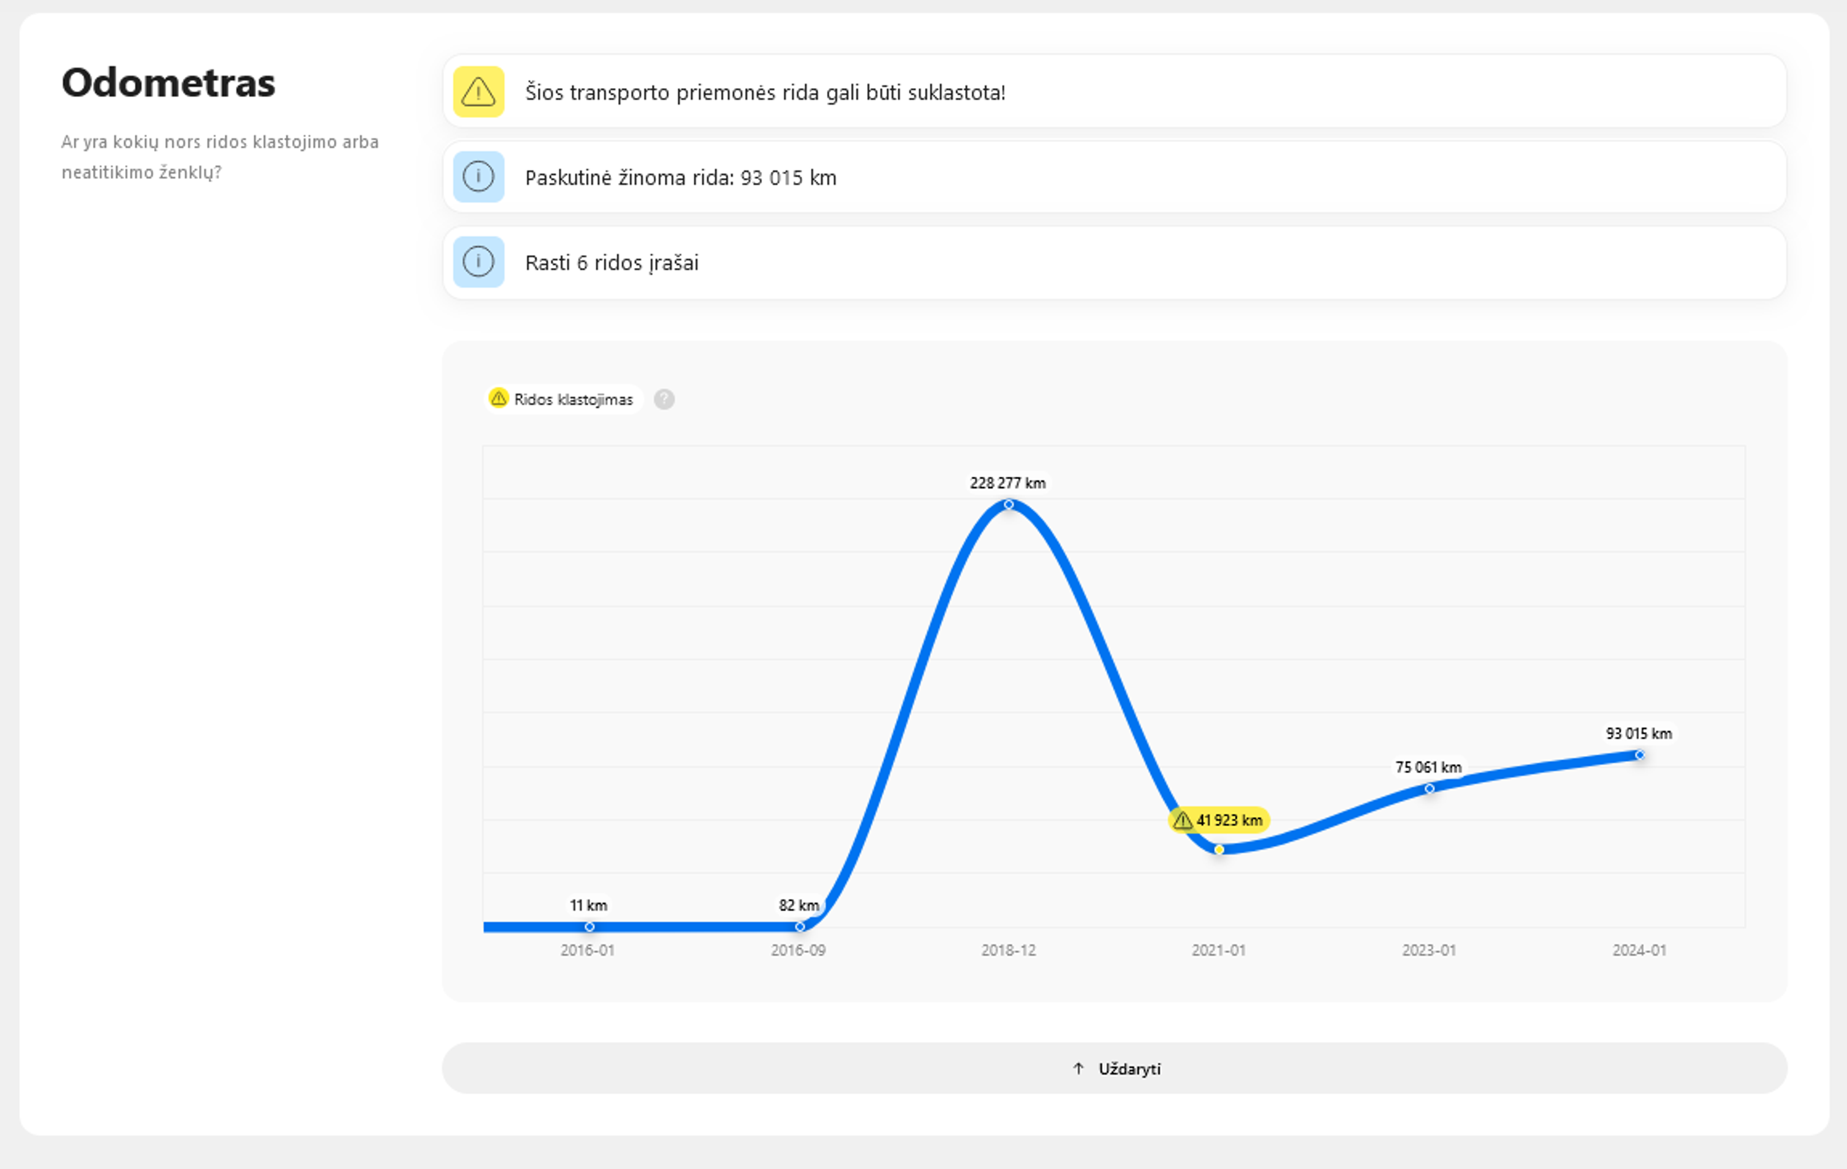Click the 2024-01 axis date label
The image size is (1847, 1169).
[1639, 950]
